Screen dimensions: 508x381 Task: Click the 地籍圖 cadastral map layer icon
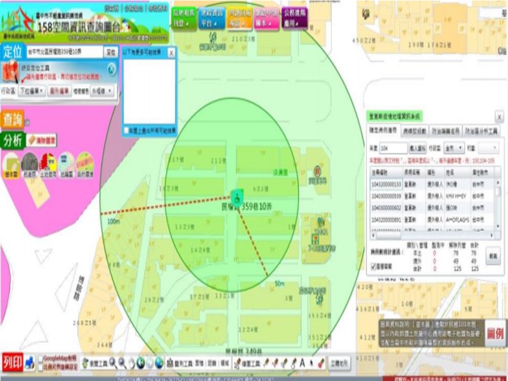click(x=66, y=164)
